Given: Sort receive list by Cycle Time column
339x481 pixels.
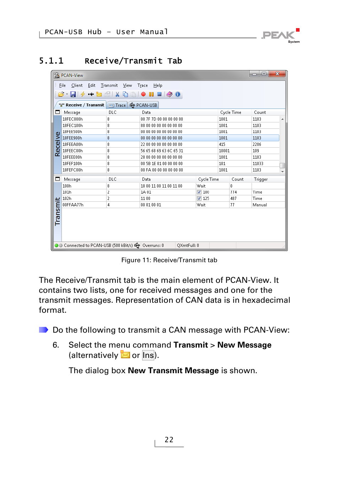Looking at the screenshot, I should [235, 112].
